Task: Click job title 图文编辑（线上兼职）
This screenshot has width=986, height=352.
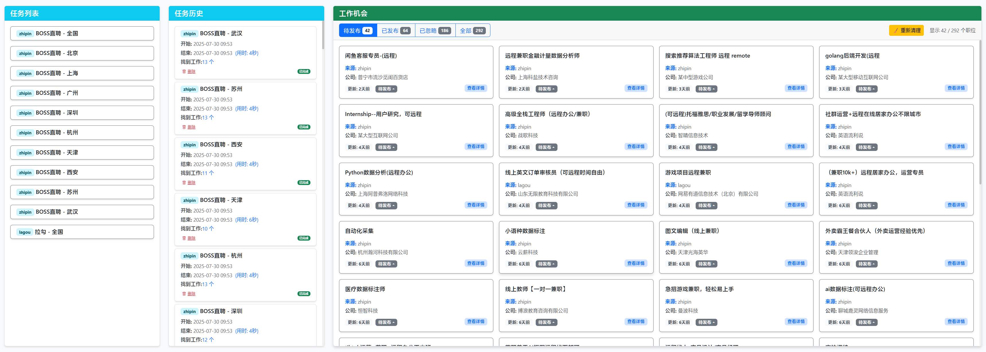Action: 693,231
